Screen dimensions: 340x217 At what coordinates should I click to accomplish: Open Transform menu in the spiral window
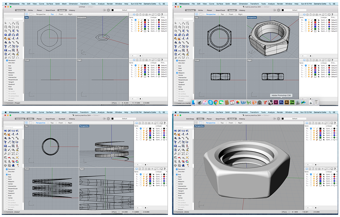pyautogui.click(x=84, y=112)
